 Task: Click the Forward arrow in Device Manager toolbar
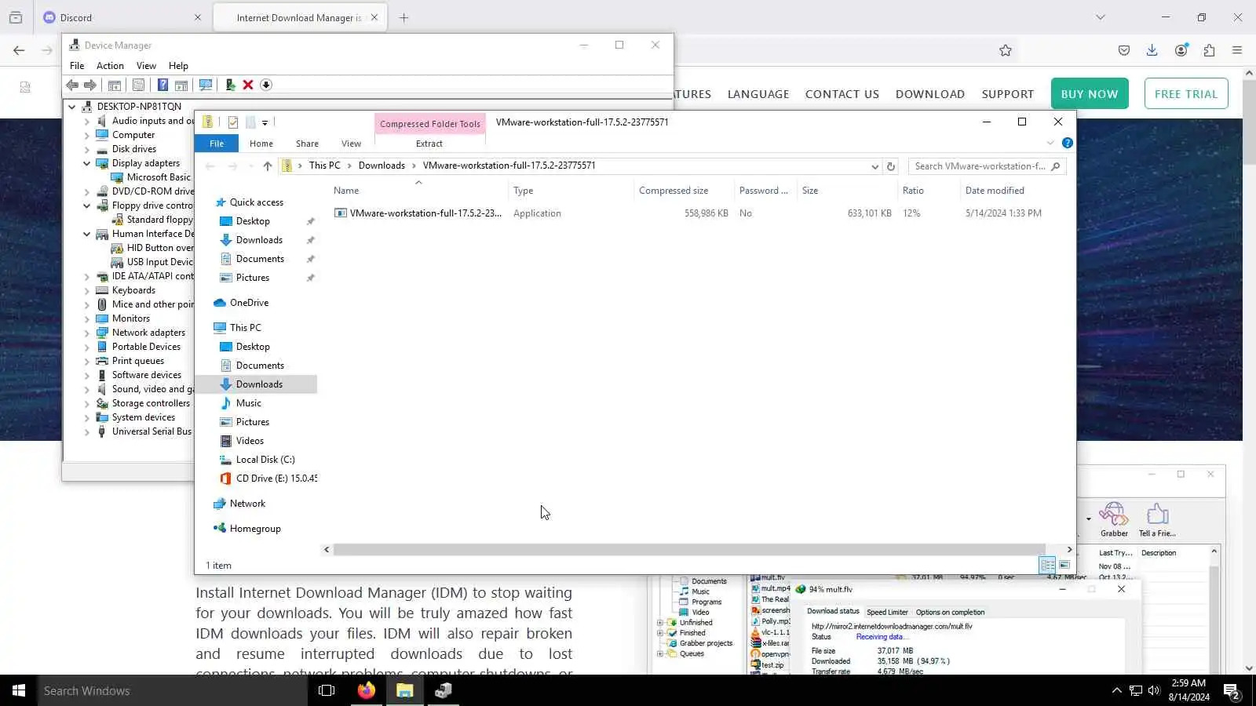pyautogui.click(x=90, y=85)
